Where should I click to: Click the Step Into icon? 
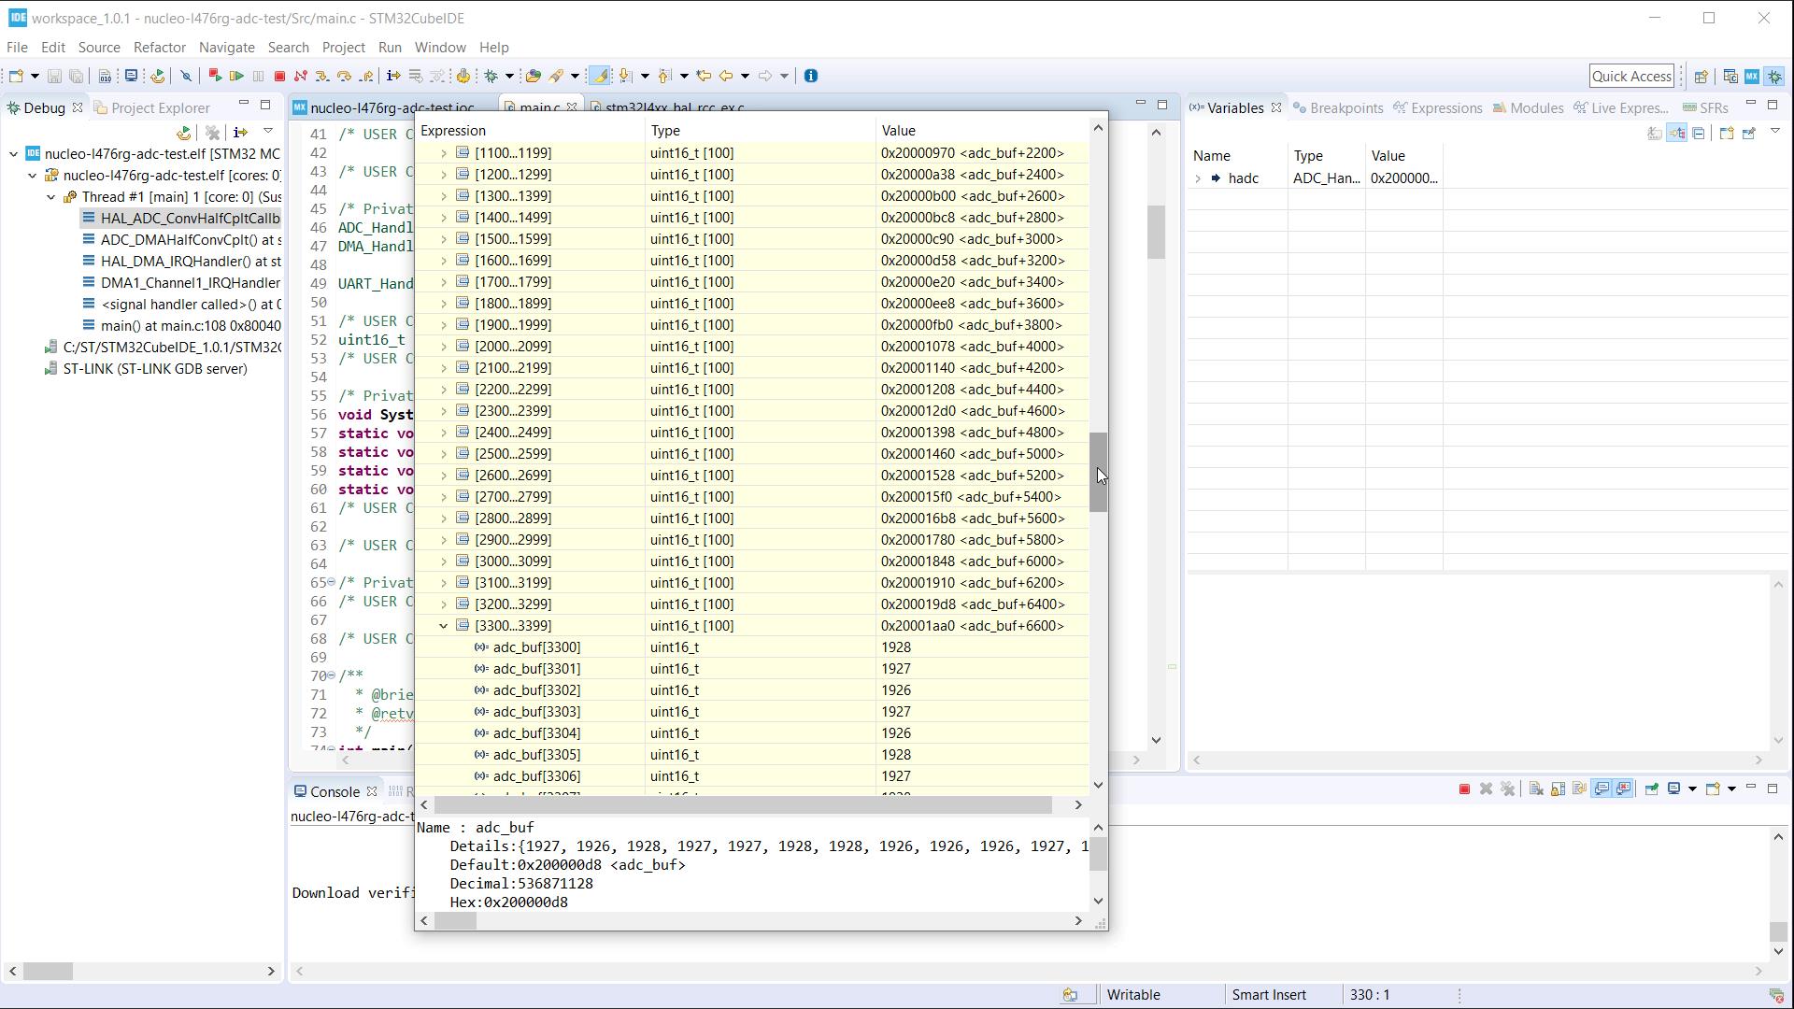[323, 76]
